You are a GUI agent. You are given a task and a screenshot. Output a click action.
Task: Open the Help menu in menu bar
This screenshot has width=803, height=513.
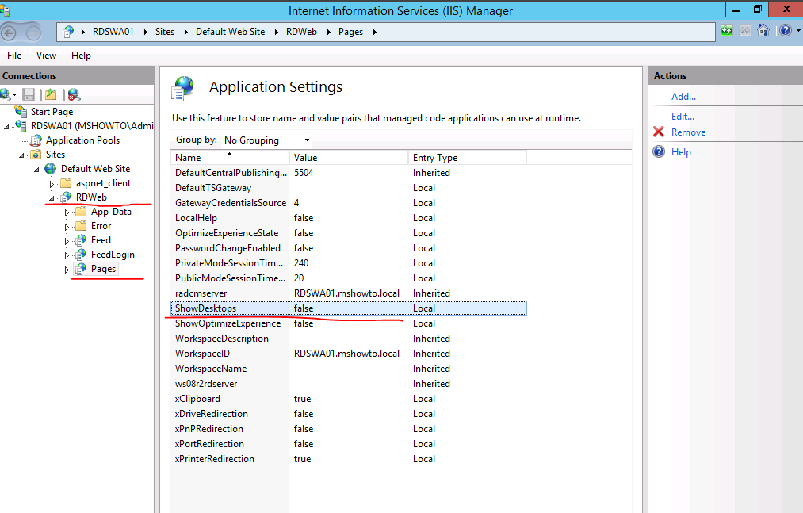coord(81,56)
